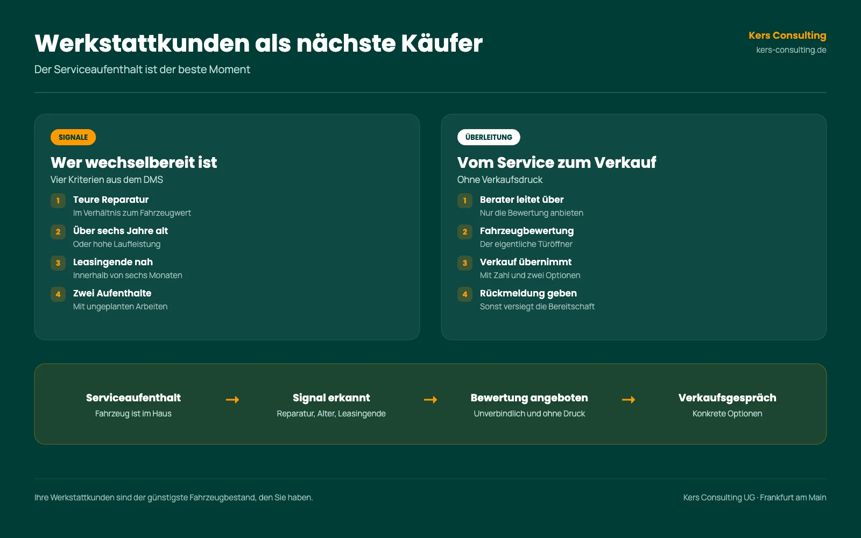The width and height of the screenshot is (861, 538).
Task: Select number 3 badge beside Verkauf übernimmt
Action: coord(465,263)
